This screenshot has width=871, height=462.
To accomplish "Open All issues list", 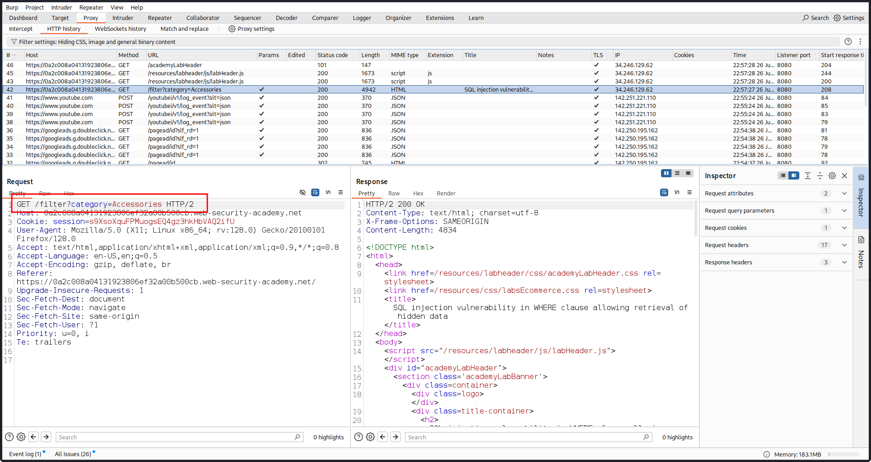I will tap(73, 454).
